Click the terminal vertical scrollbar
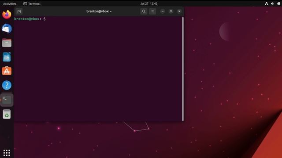 click(183, 69)
